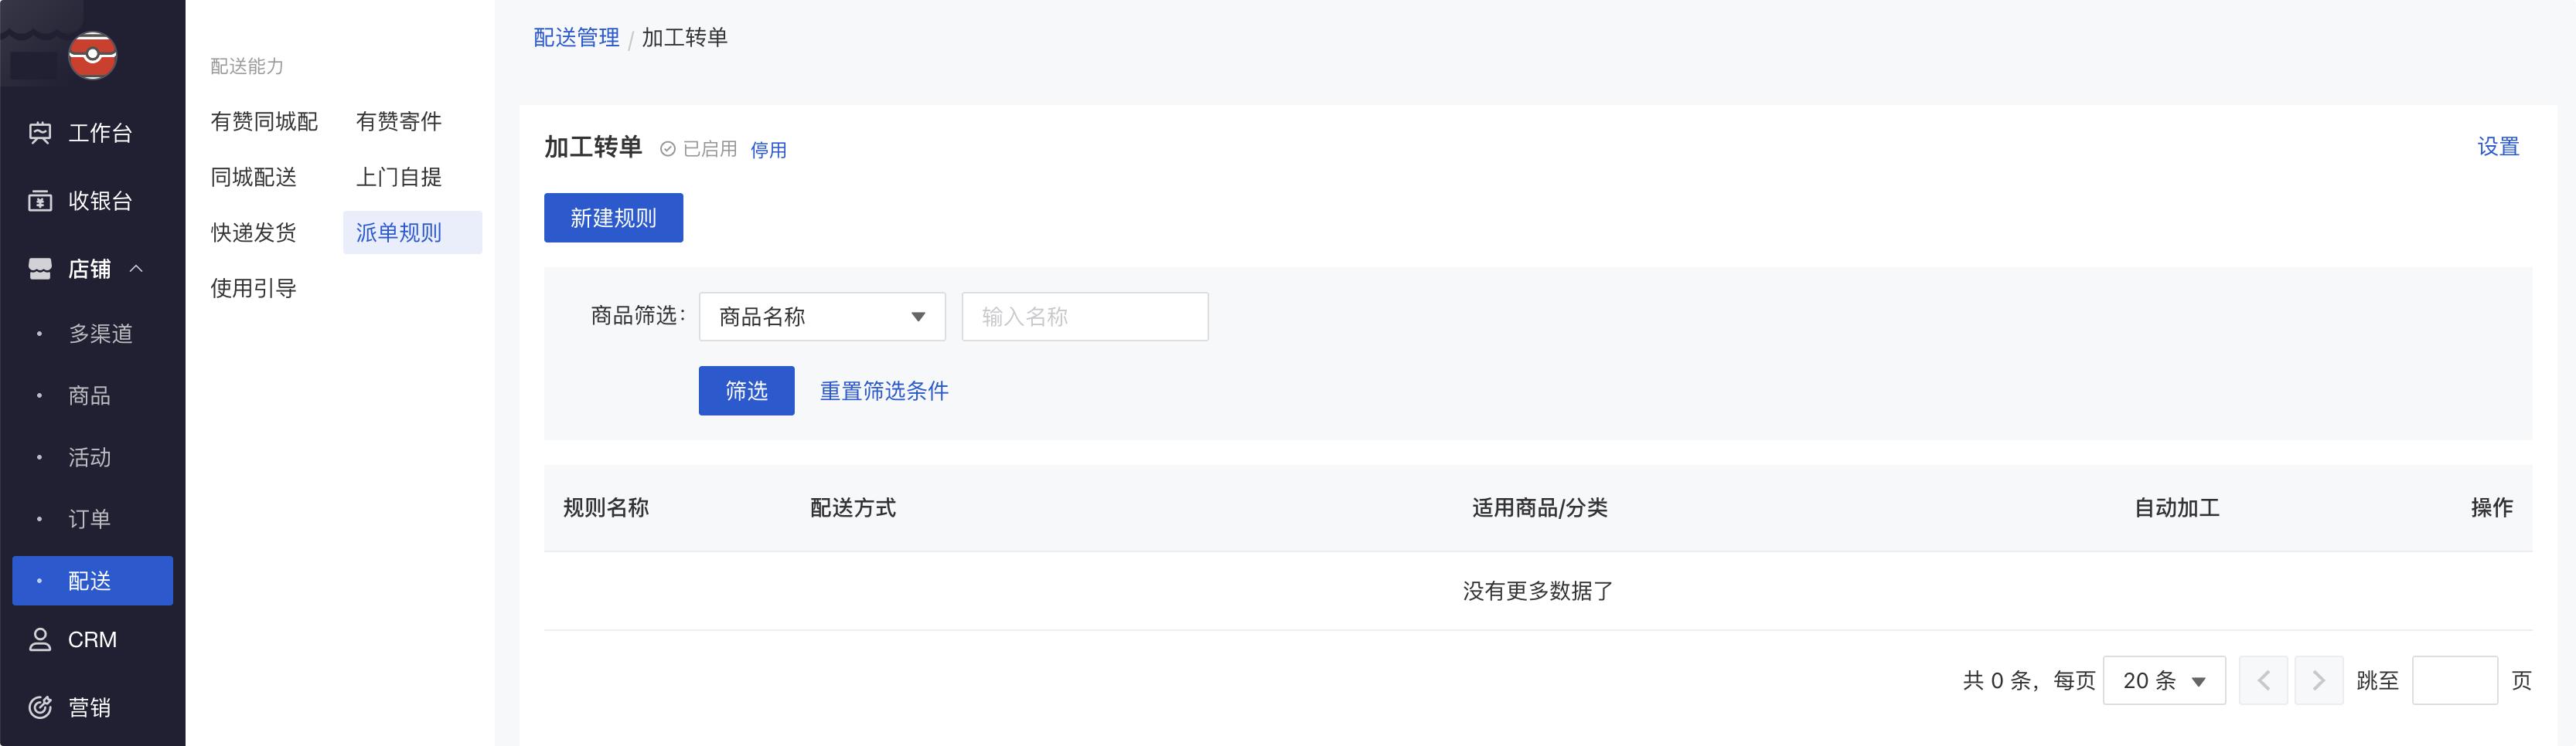
Task: Go to next page arrow
Action: tap(2318, 680)
